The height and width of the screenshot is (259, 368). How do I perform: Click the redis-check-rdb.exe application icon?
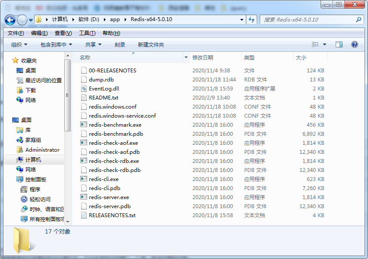click(84, 161)
